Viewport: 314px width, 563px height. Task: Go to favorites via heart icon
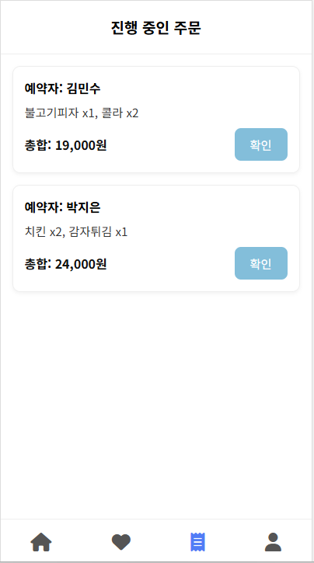point(121,542)
